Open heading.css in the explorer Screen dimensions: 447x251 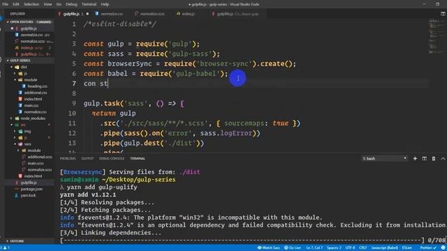37,86
